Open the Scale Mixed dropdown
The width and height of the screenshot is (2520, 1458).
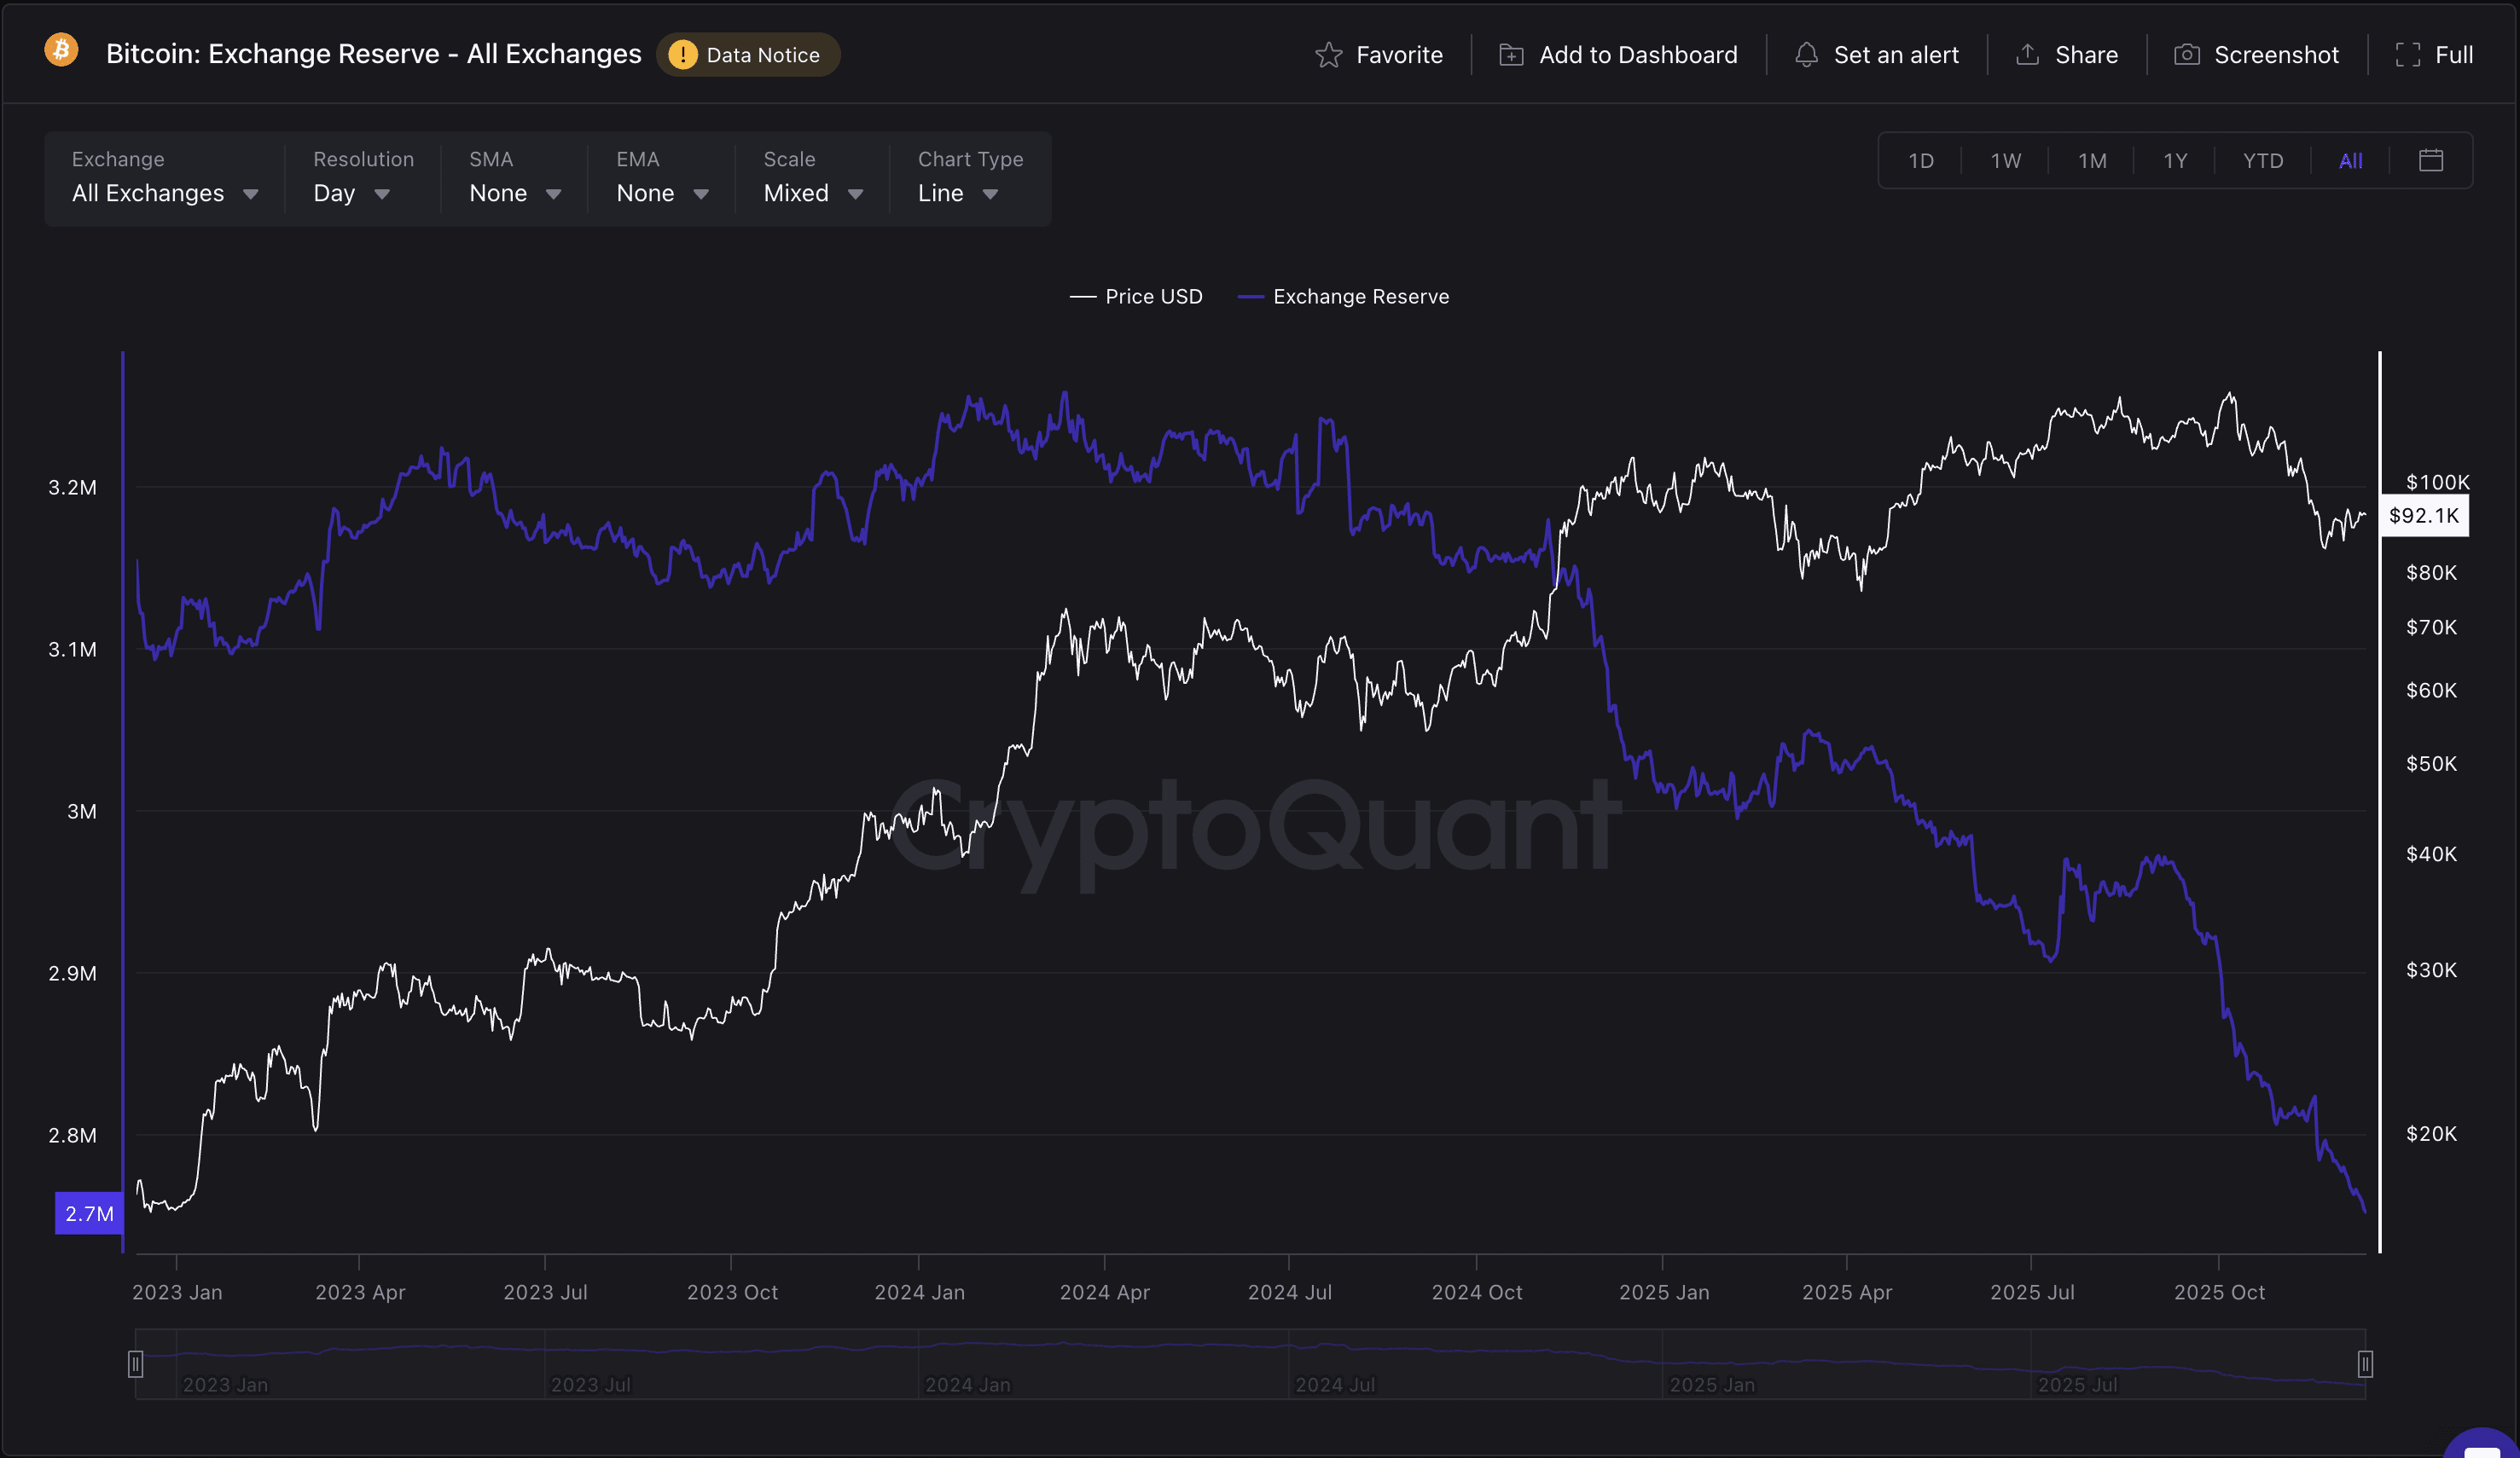pyautogui.click(x=812, y=193)
